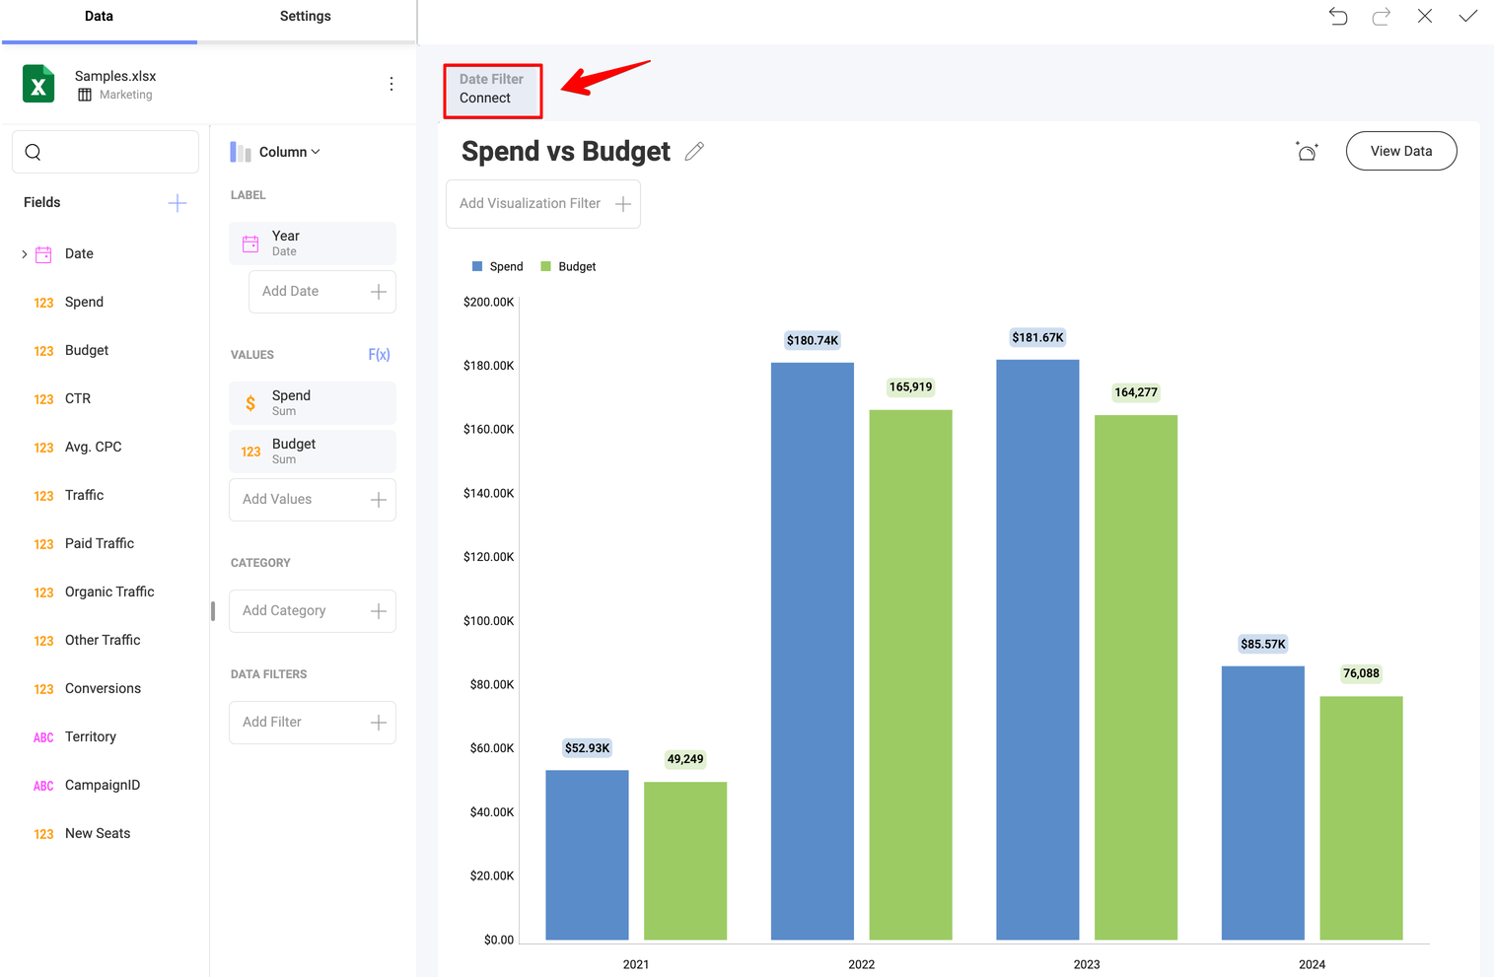Select the Other Traffic field
This screenshot has height=977, width=1494.
tap(105, 641)
